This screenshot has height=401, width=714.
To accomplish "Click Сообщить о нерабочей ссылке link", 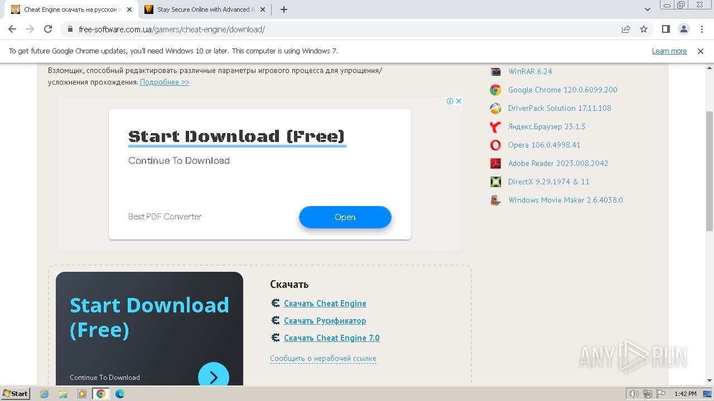I will (x=323, y=359).
